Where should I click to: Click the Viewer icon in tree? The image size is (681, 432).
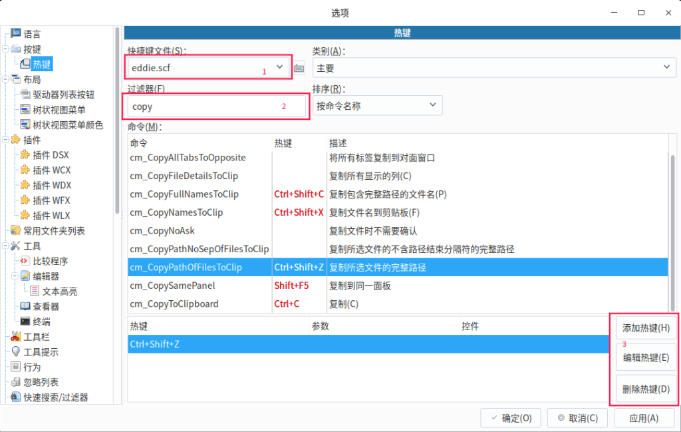[25, 306]
